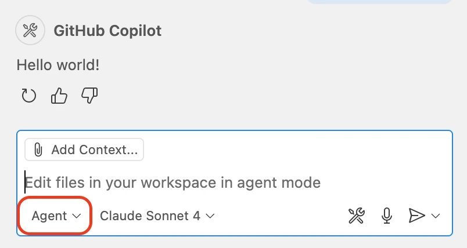467x248 pixels.
Task: Click the GitHub Copilot name label
Action: 107,31
